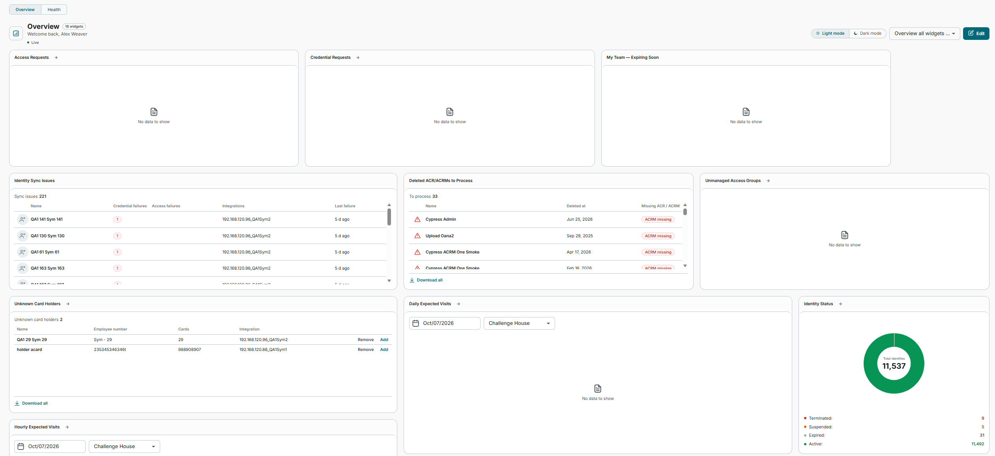Switch to Dark mode

point(868,34)
